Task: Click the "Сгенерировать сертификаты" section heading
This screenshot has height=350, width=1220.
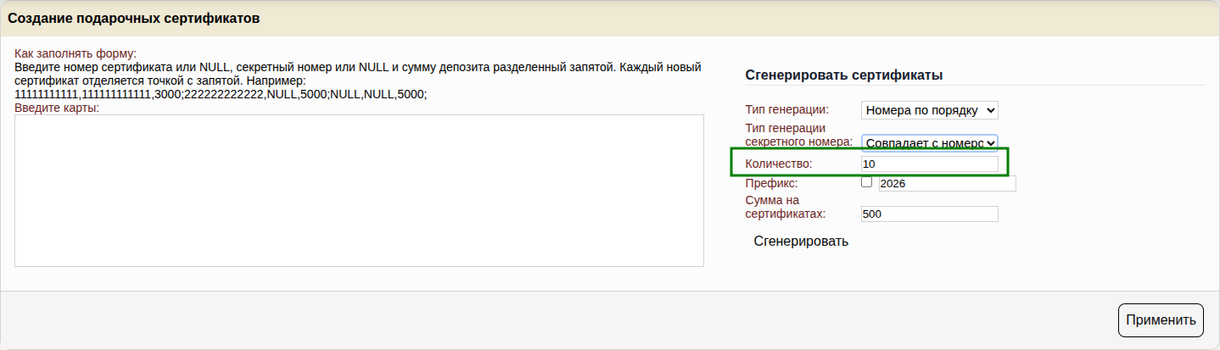Action: pyautogui.click(x=844, y=75)
